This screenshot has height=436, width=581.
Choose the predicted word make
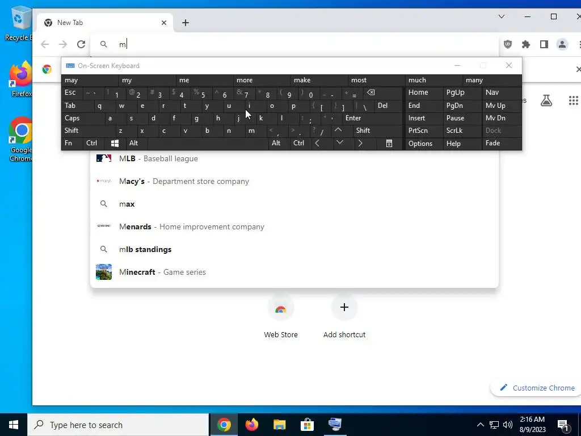tap(320, 80)
